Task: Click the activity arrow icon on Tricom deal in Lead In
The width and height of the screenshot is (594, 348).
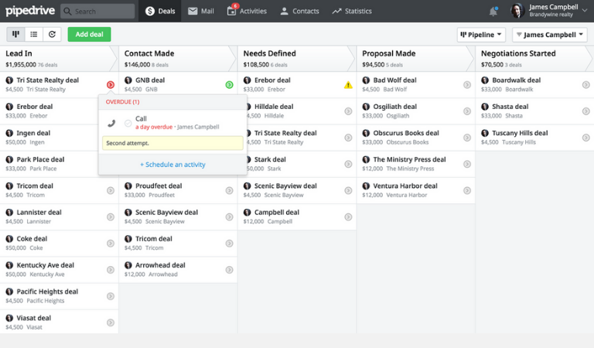Action: (111, 190)
